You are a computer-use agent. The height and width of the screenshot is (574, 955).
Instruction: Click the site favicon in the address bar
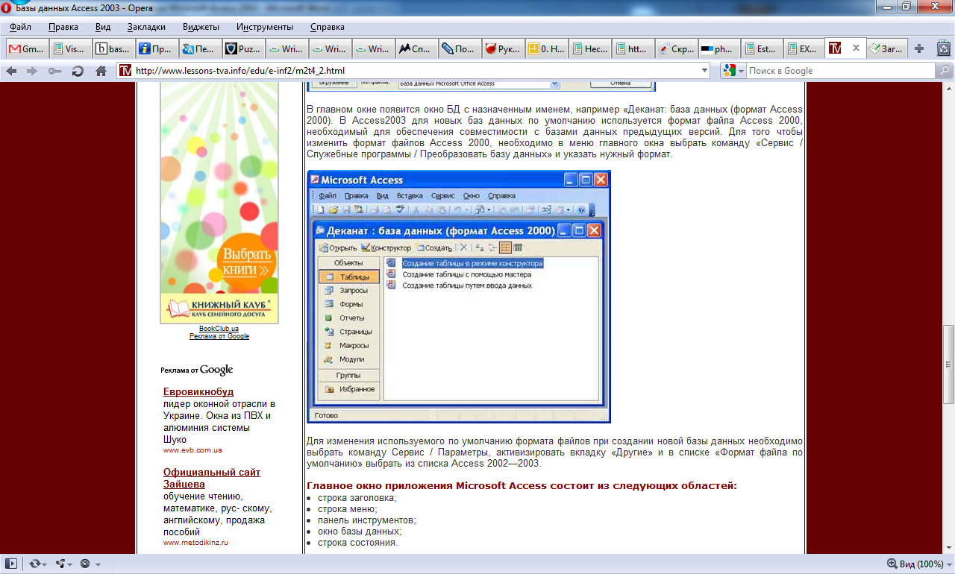[125, 71]
